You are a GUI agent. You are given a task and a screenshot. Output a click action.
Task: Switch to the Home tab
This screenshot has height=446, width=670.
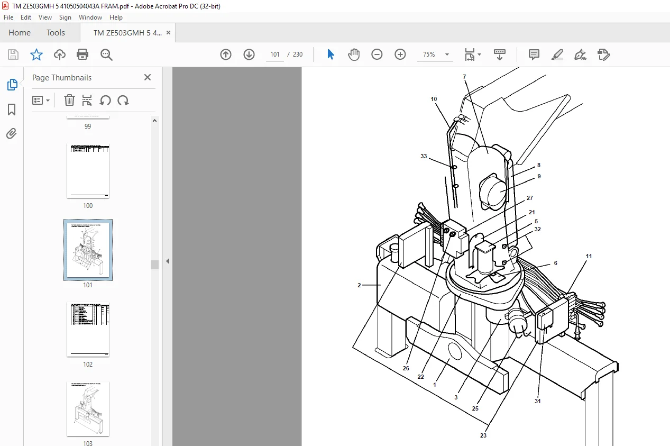pos(20,33)
